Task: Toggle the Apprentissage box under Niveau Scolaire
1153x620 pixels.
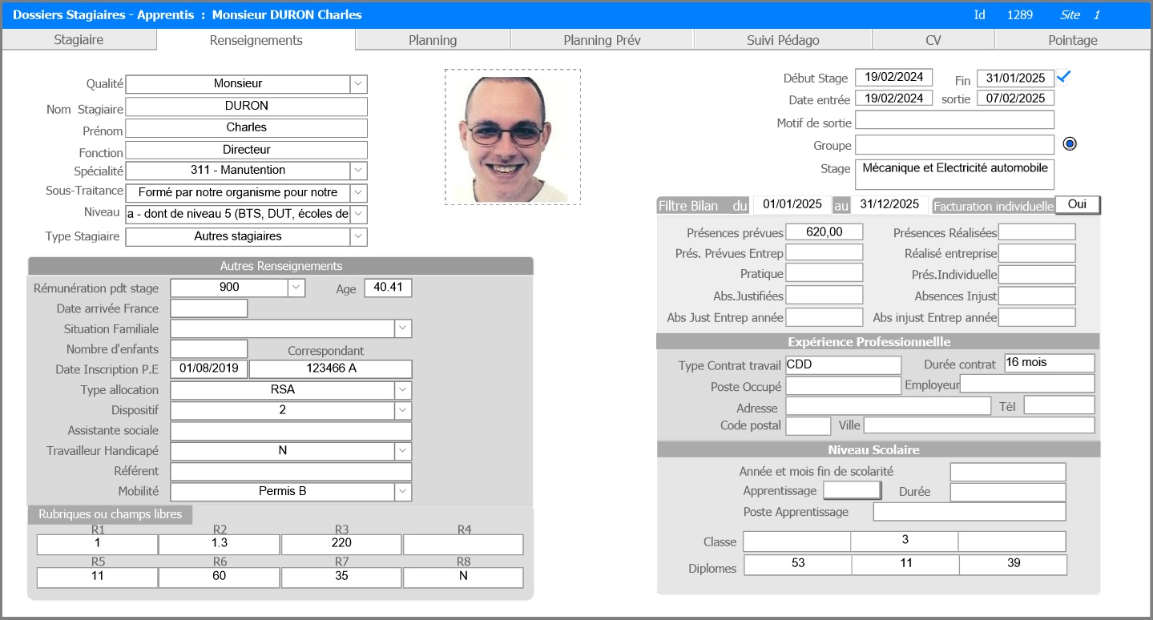Action: (852, 490)
